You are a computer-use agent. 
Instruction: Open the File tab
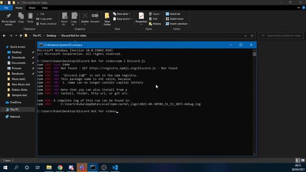[x=6, y=8]
